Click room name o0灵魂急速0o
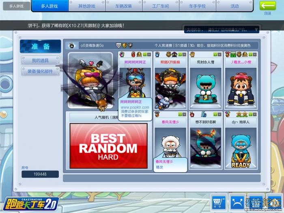The height and width of the screenshot is (213, 284). tap(92, 45)
